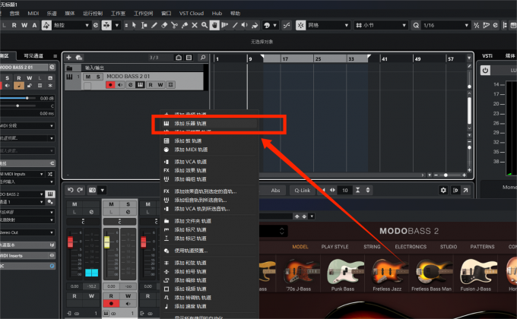Click the Q-Link button in MixConsole
Screen dimensions: 517x319
303,190
